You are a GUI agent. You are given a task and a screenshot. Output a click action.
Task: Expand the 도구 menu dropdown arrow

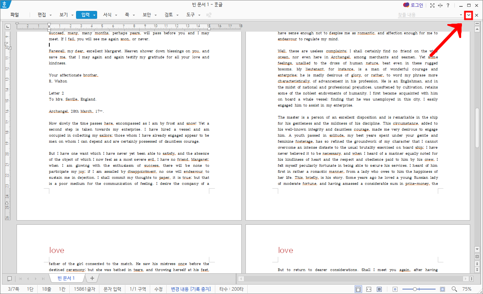(x=200, y=15)
